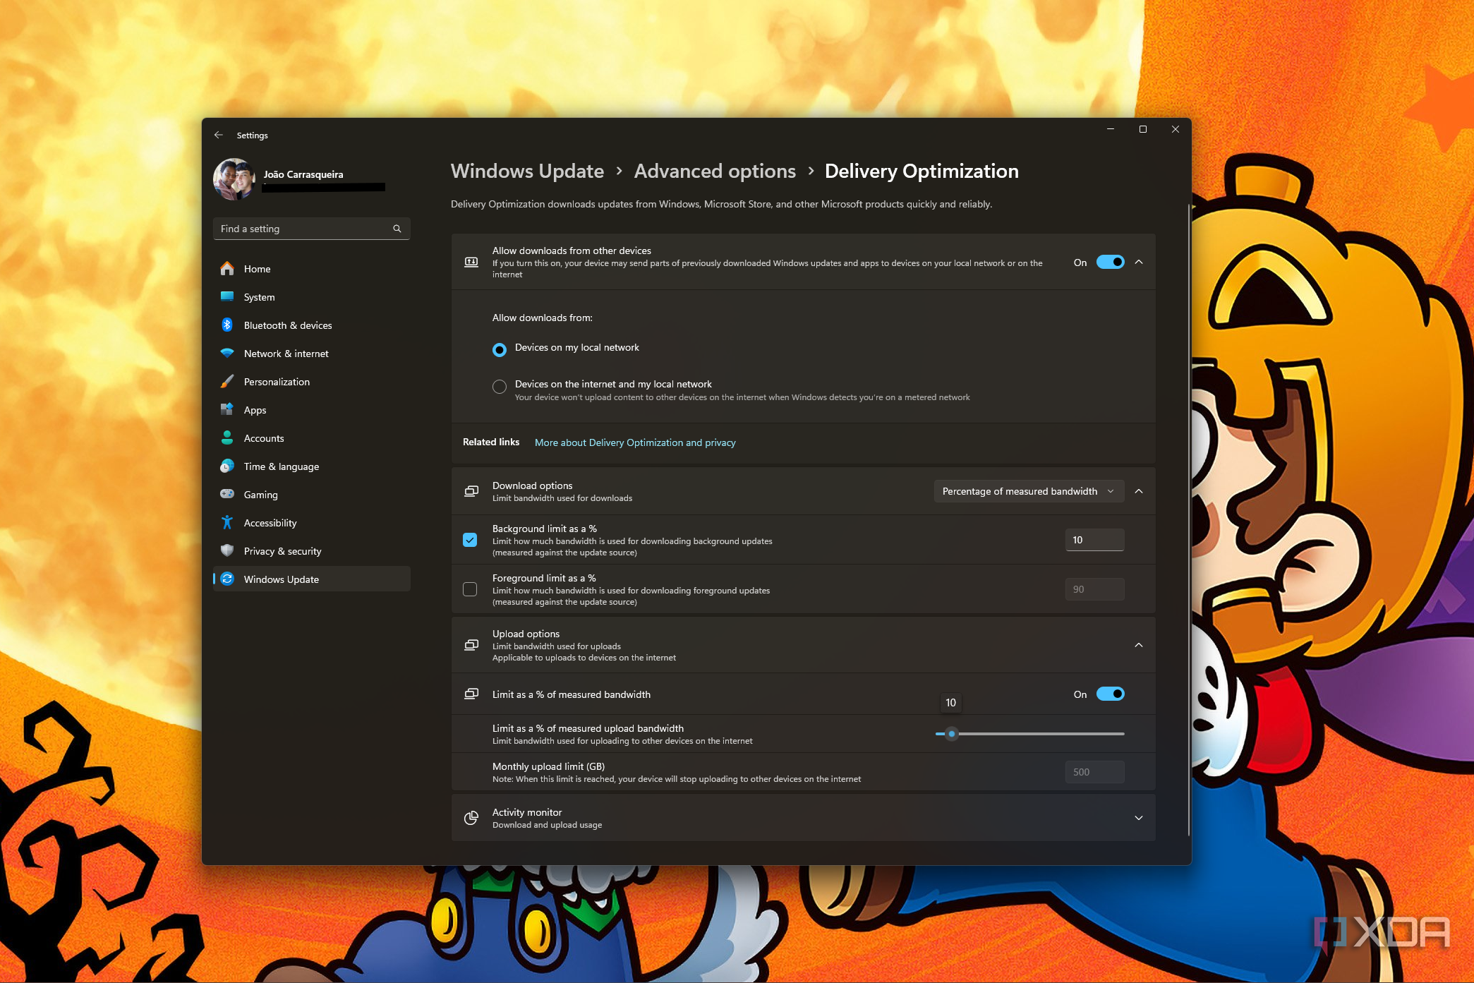The width and height of the screenshot is (1474, 983).
Task: Click the Personalization paintbrush icon
Action: tap(226, 382)
